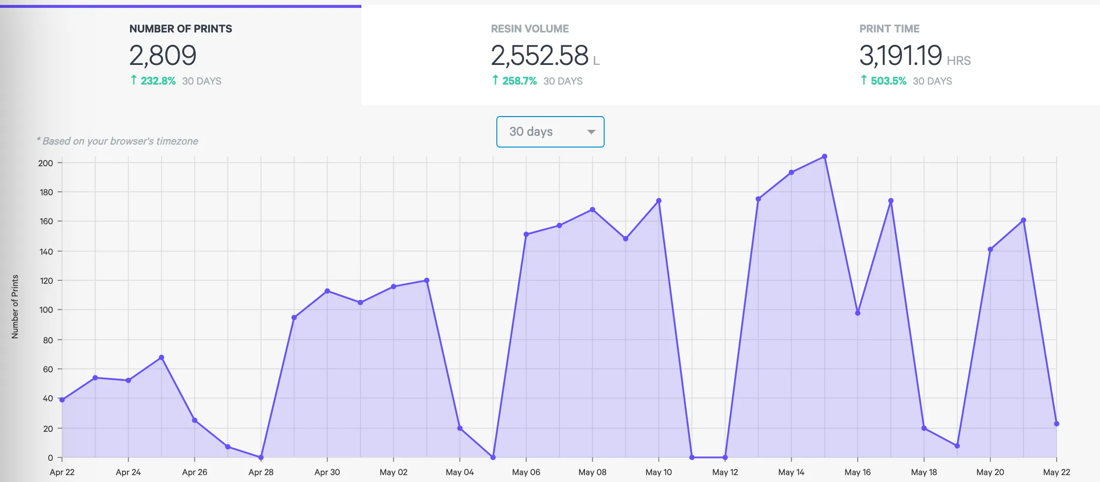Switch to the Resin Volume tab
The width and height of the screenshot is (1100, 482).
(546, 55)
